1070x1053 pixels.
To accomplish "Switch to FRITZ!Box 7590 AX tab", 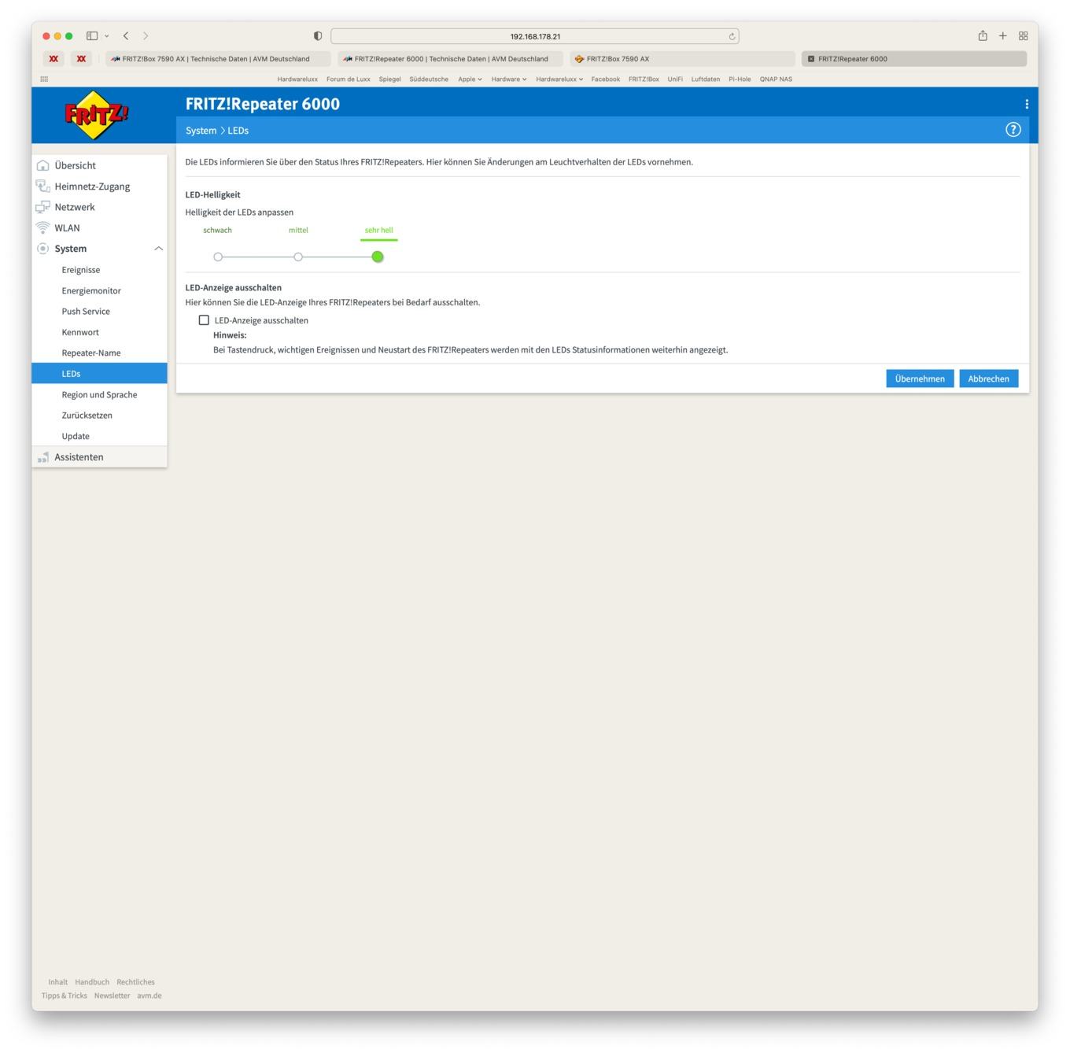I will point(682,59).
